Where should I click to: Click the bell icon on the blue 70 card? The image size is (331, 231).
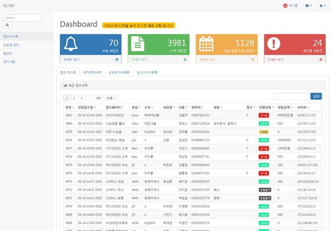tap(71, 44)
